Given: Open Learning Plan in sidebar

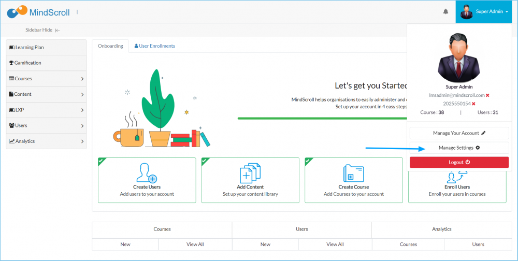Looking at the screenshot, I should coord(46,47).
